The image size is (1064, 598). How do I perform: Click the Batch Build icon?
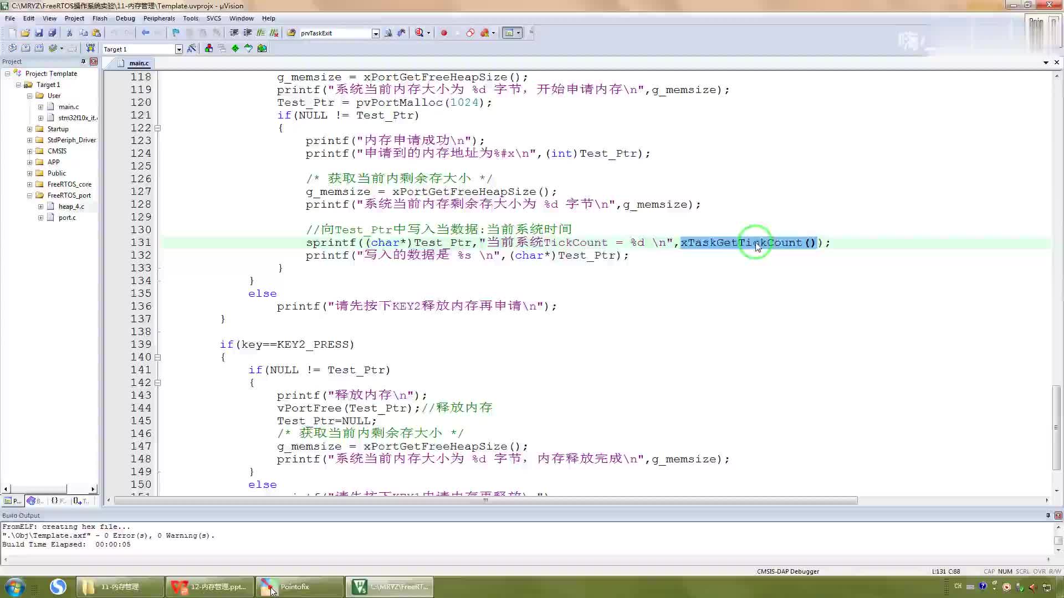(53, 48)
